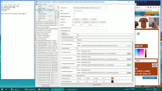
Task: Open Windows Start menu
Action: point(2,89)
